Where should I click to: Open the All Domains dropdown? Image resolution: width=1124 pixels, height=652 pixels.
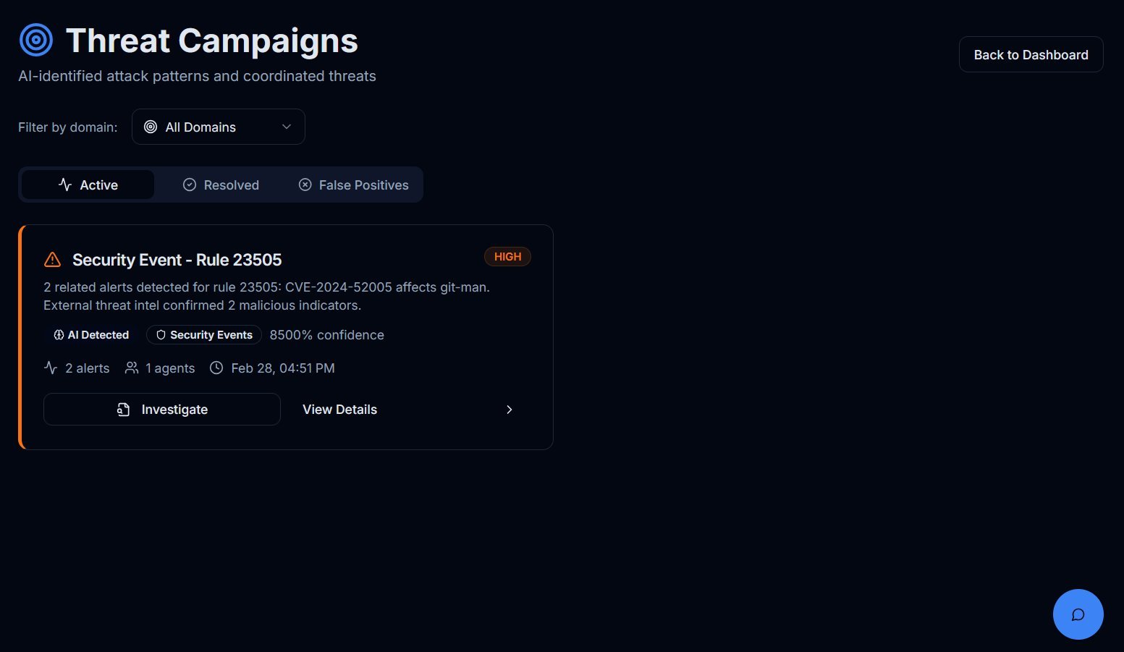point(218,127)
